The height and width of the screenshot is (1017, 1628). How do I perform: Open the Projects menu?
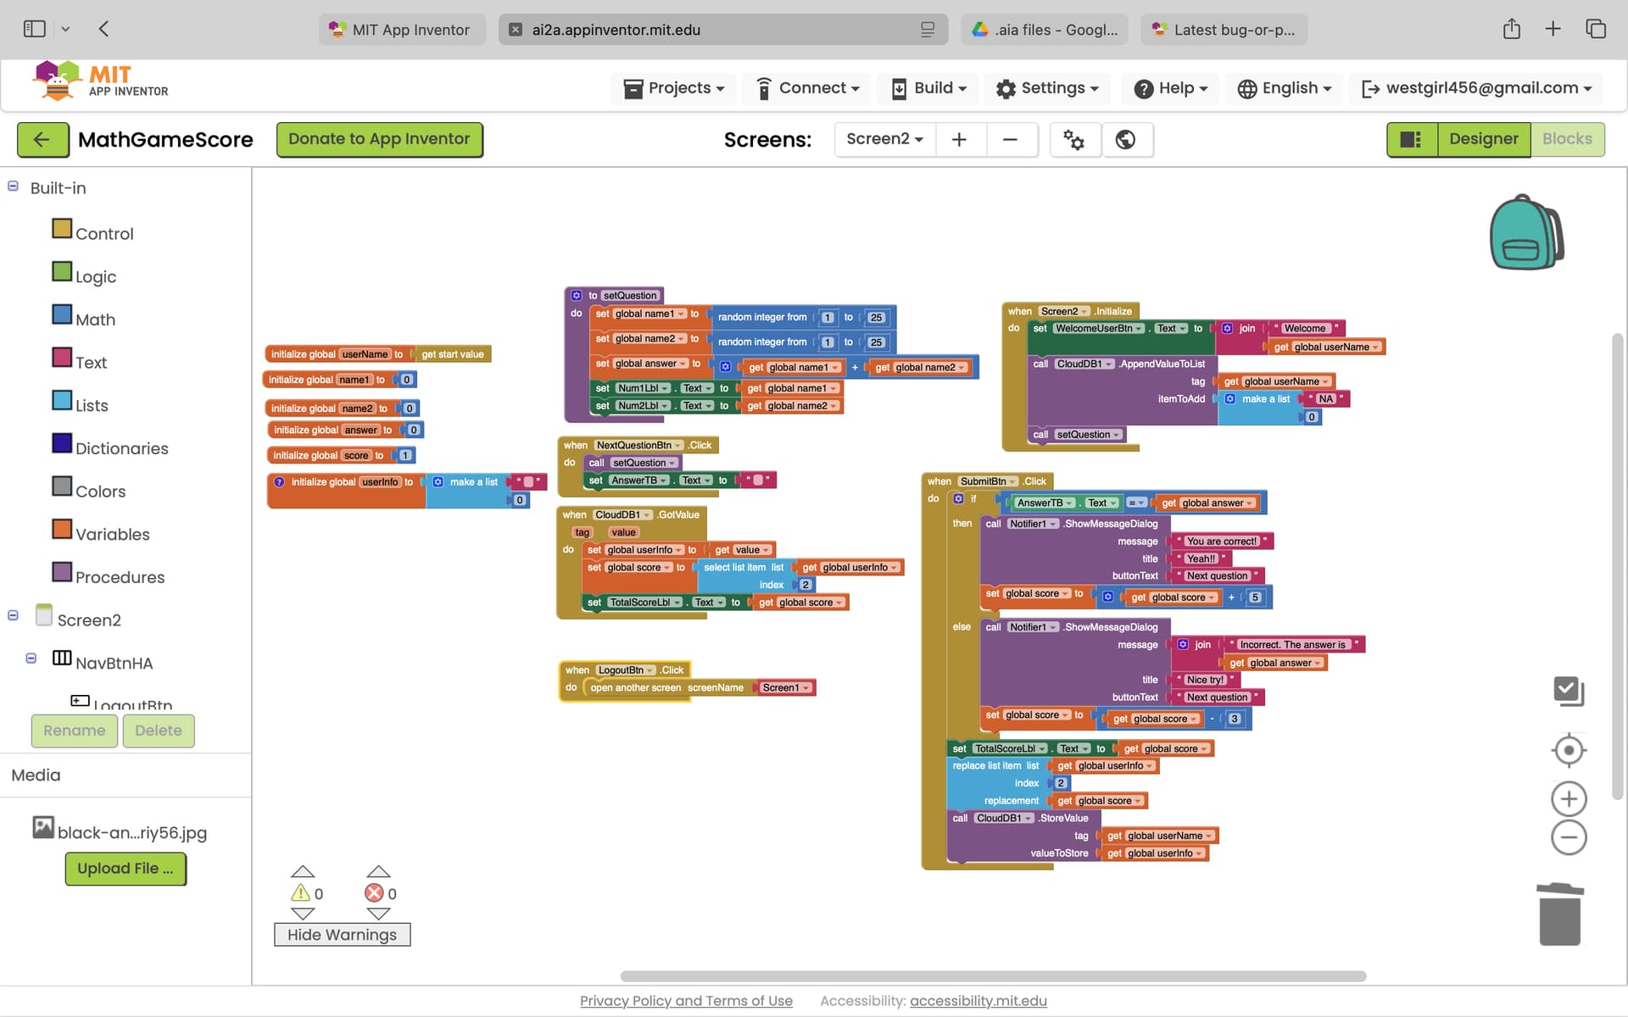pyautogui.click(x=673, y=88)
